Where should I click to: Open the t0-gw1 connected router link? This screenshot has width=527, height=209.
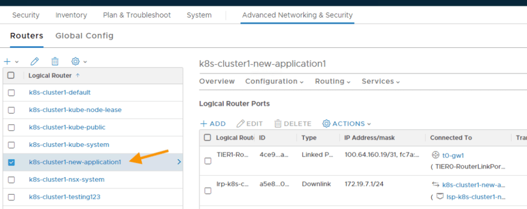tap(453, 155)
